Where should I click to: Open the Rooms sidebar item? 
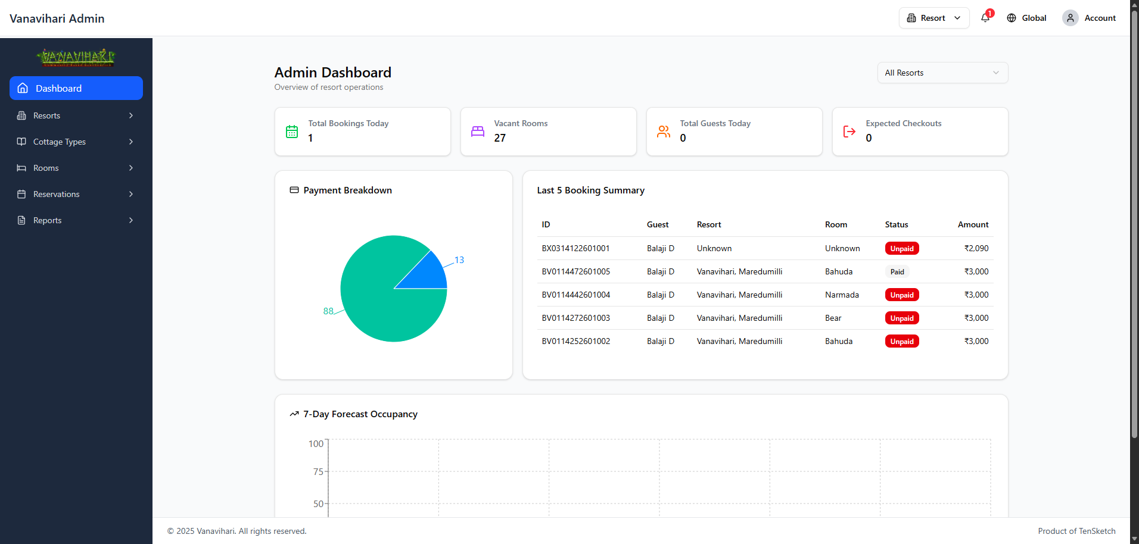pyautogui.click(x=76, y=168)
